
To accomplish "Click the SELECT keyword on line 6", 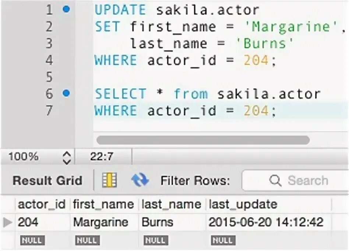I will point(120,94).
